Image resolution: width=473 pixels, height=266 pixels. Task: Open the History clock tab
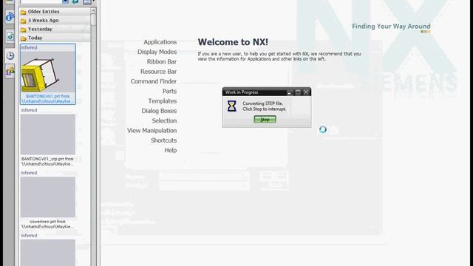click(10, 56)
